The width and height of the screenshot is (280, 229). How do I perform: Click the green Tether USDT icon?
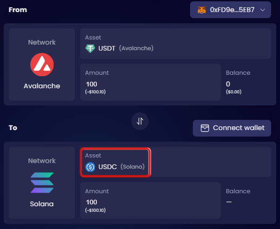90,48
